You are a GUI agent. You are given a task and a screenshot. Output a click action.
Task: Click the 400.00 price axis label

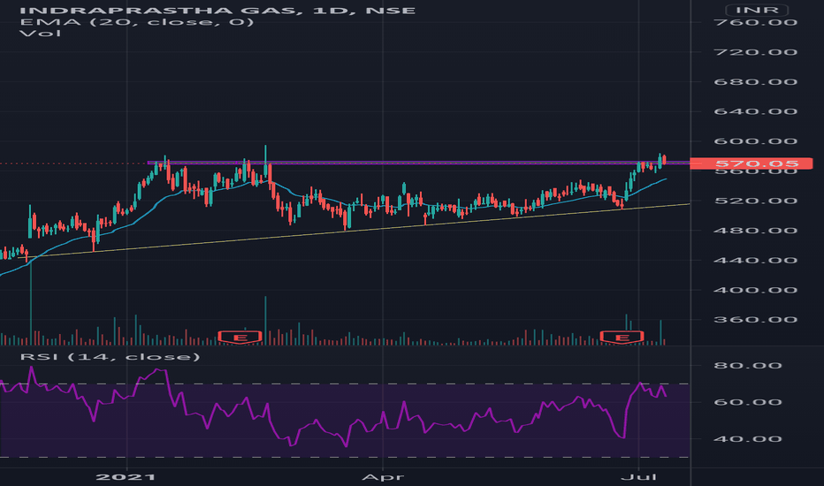(x=755, y=290)
